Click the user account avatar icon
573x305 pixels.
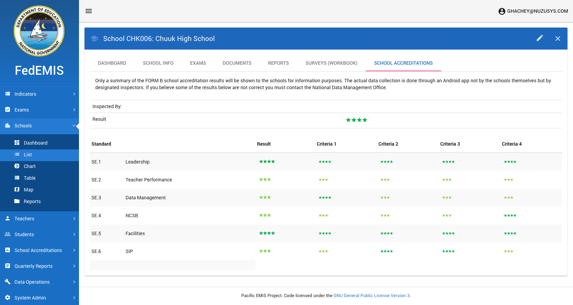[x=502, y=11]
